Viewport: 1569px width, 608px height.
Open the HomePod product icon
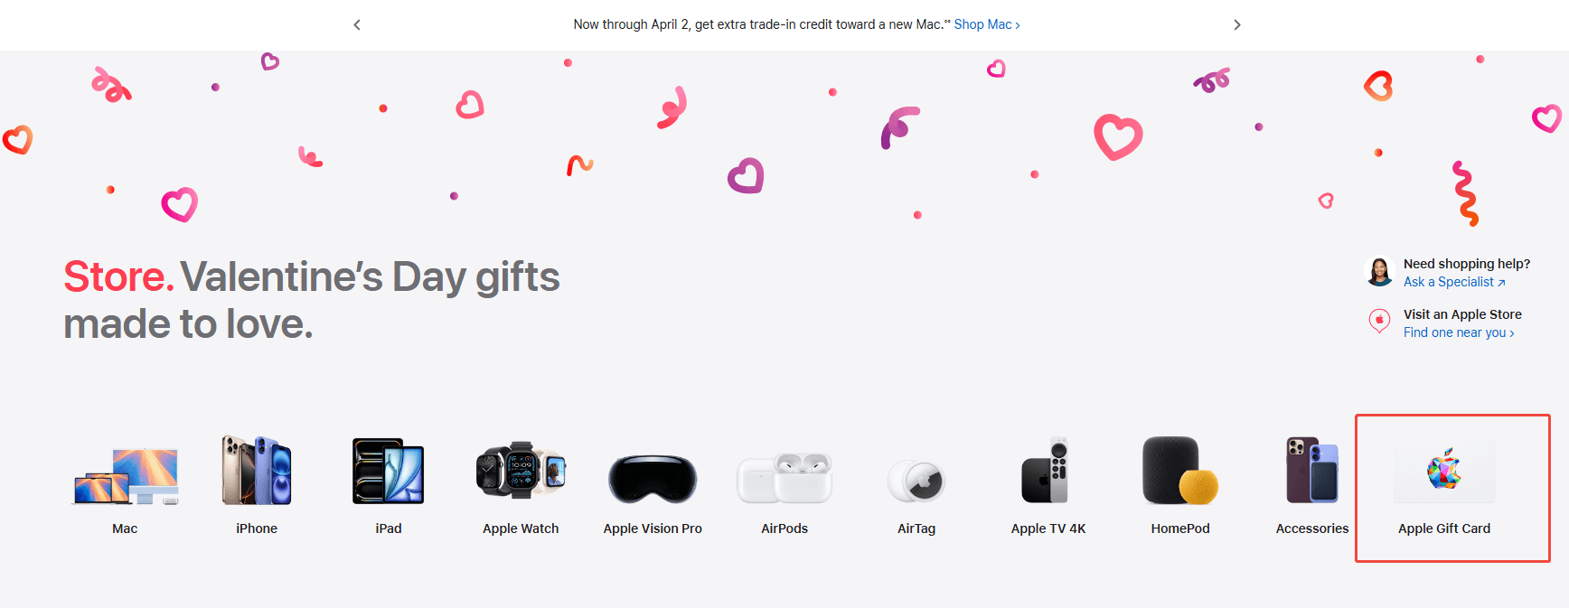(x=1180, y=471)
